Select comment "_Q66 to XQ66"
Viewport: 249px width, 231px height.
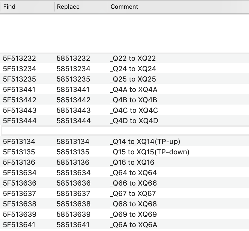coord(133,183)
